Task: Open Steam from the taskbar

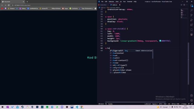Action: [x=22, y=107]
